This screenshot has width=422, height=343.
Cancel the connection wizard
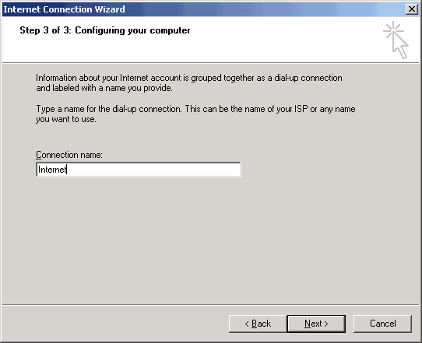tap(383, 324)
